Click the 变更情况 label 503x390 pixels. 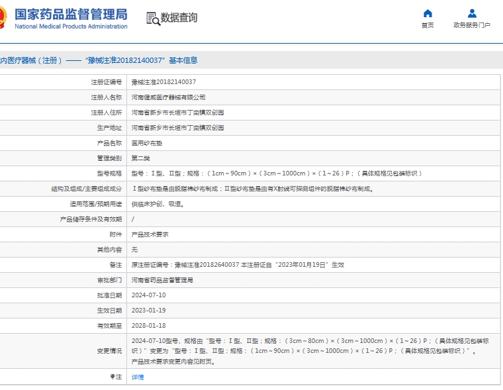pos(109,351)
